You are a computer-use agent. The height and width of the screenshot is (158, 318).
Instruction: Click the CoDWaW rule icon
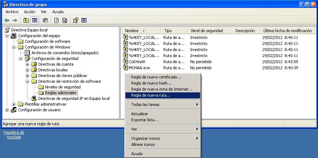[125, 62]
